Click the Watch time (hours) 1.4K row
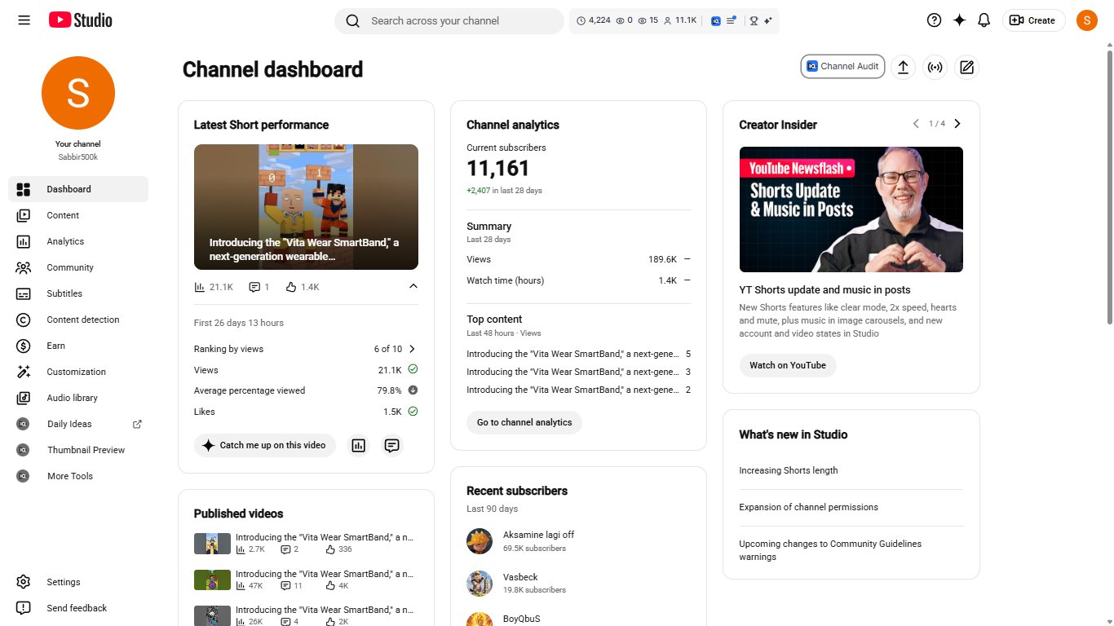The image size is (1114, 626). (x=578, y=280)
